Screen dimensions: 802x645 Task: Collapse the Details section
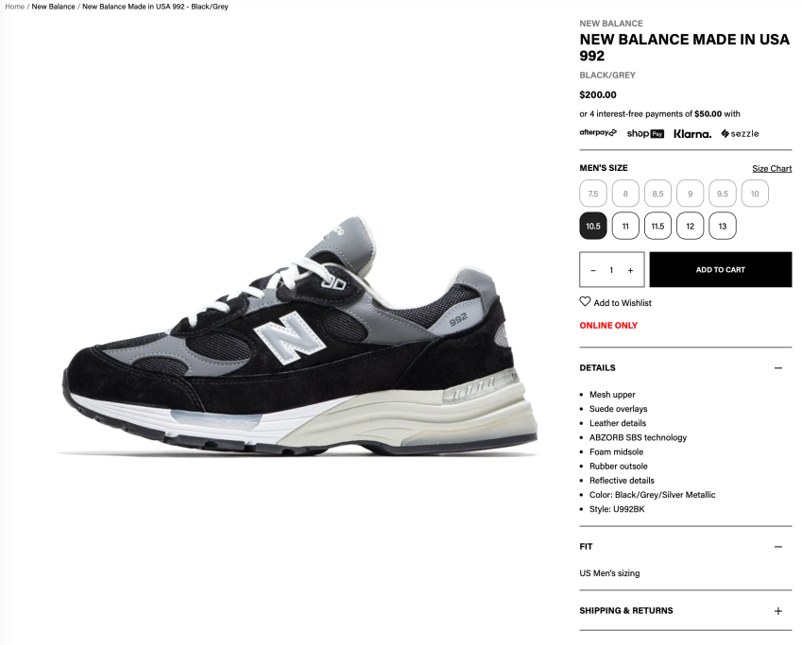[x=778, y=367]
